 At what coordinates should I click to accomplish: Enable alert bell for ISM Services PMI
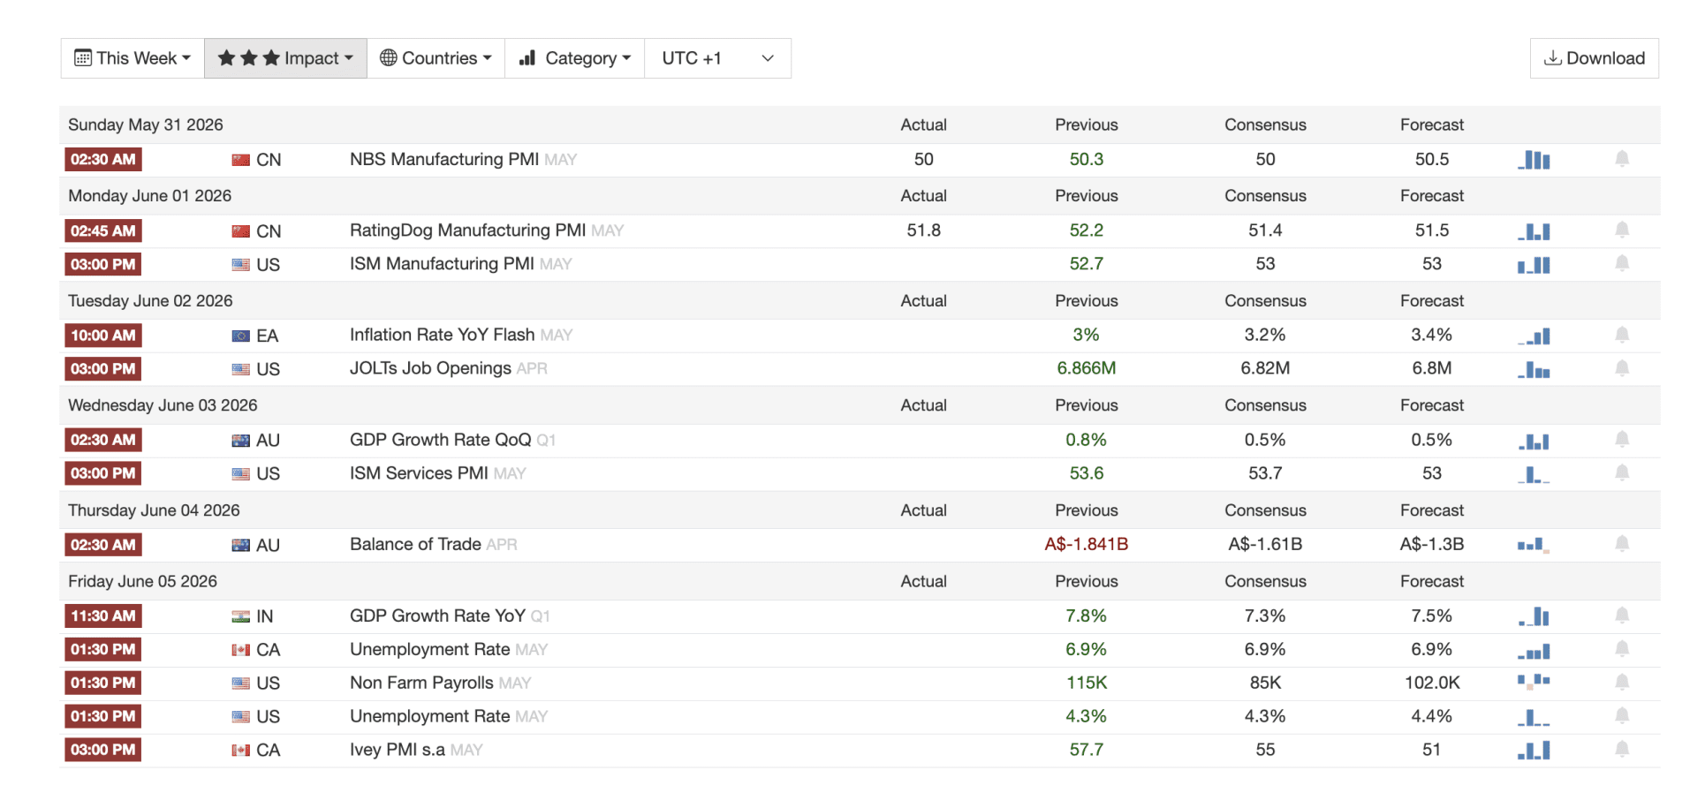click(x=1622, y=473)
